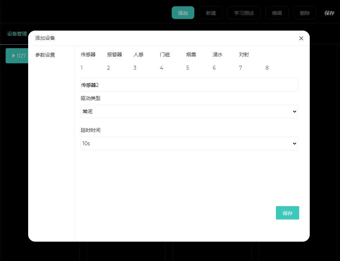Choose channel number 6
This screenshot has height=261, width=340.
[x=214, y=68]
